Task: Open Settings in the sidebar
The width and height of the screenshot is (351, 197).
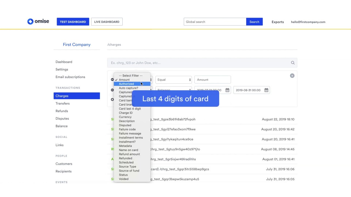Action: (x=62, y=69)
